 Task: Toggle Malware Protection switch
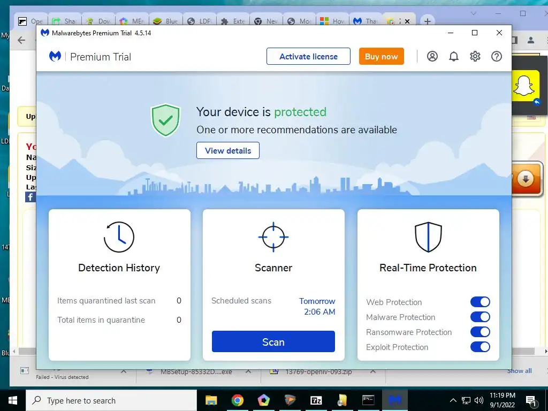(x=480, y=317)
